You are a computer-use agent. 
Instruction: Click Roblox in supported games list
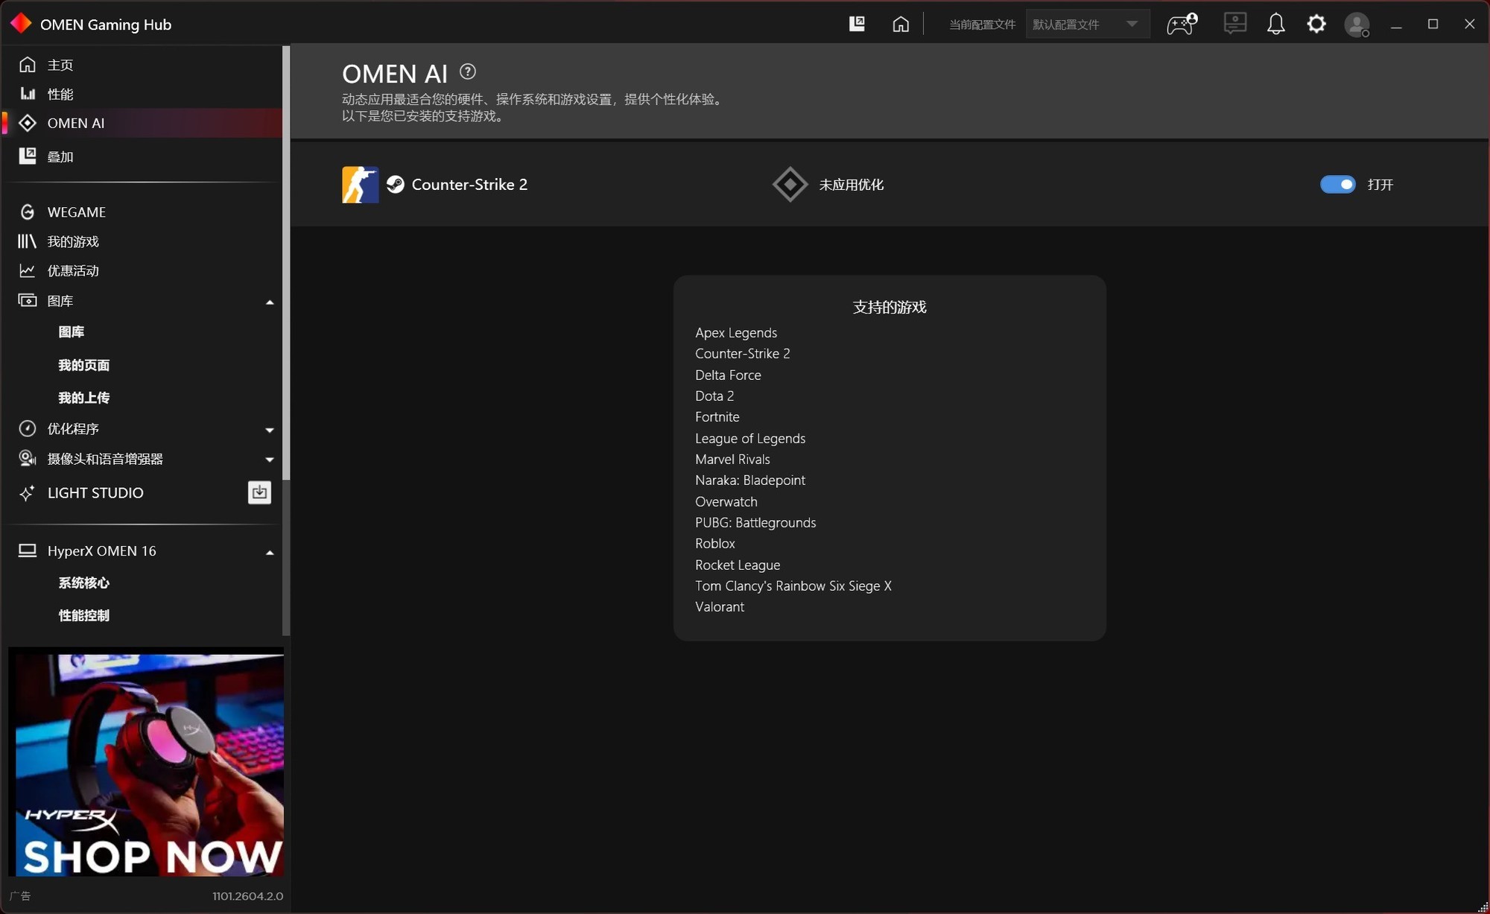click(715, 543)
